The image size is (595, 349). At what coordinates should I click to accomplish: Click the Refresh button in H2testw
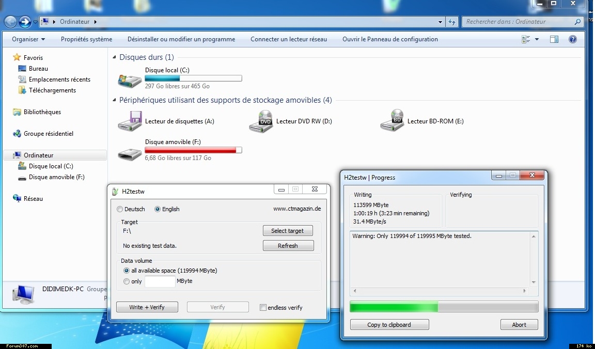click(288, 246)
